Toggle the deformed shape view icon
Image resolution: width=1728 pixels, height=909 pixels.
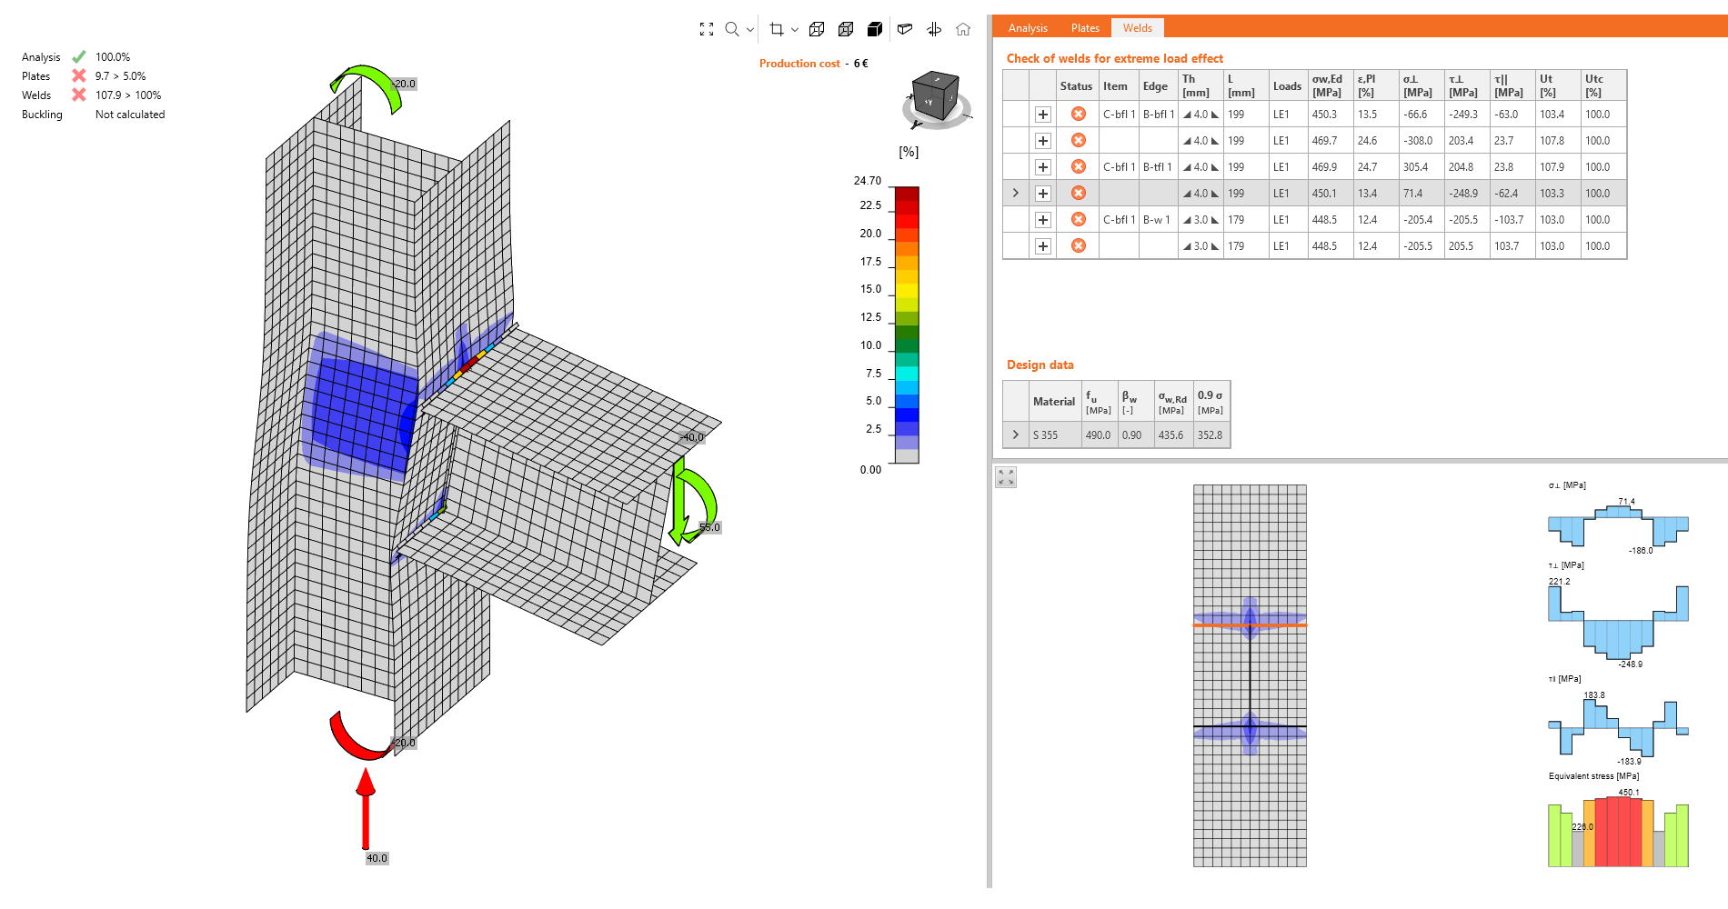pyautogui.click(x=905, y=29)
